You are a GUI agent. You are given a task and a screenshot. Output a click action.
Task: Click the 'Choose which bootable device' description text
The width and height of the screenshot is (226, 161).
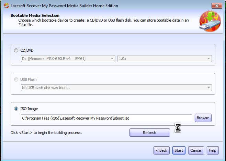(103, 22)
